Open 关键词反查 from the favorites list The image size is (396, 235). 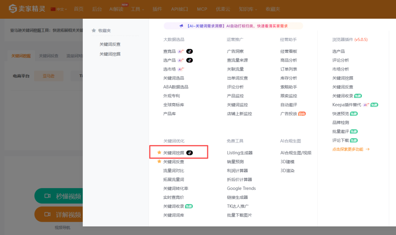[110, 44]
